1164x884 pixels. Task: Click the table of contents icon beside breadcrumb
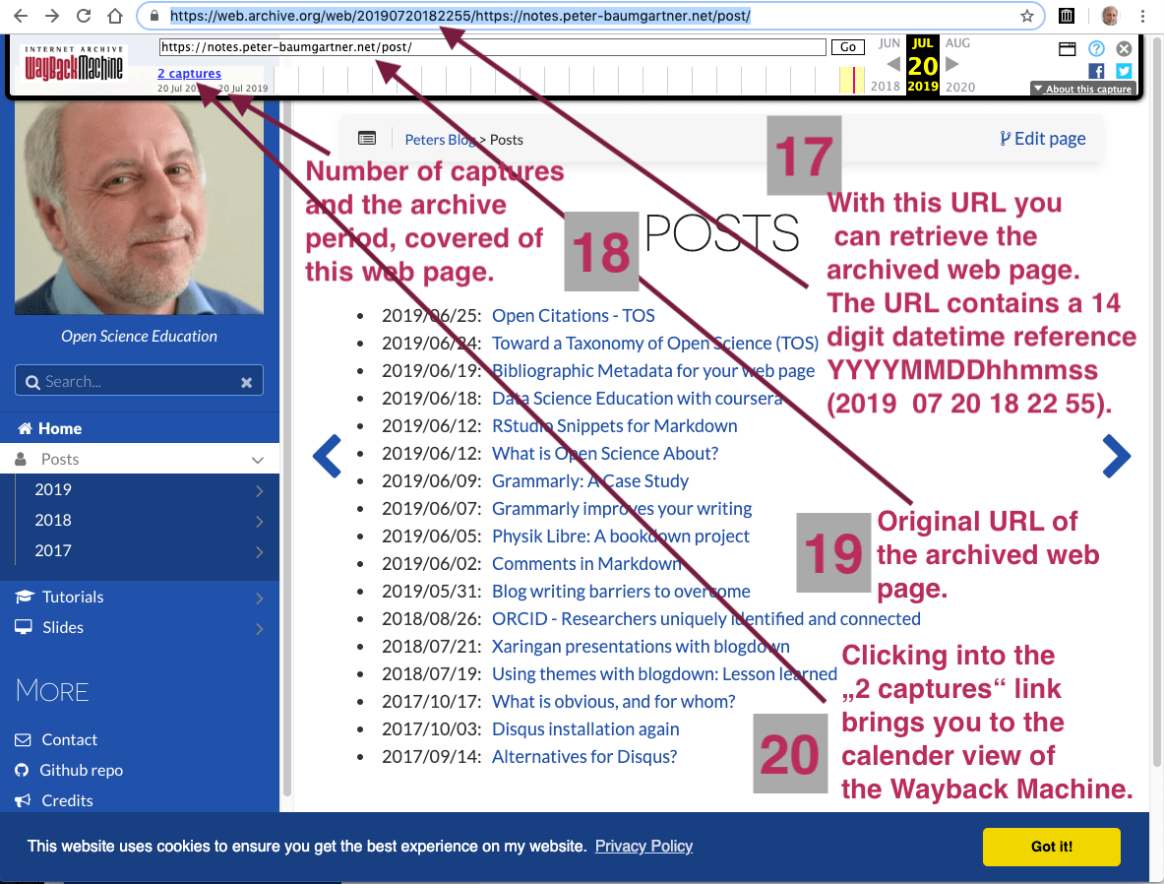[x=366, y=139]
